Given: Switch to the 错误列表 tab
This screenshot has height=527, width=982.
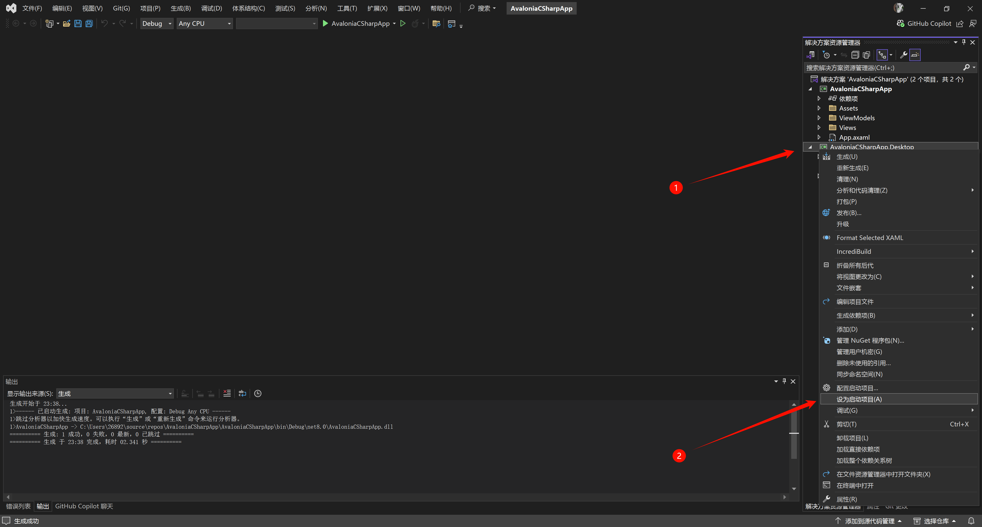Looking at the screenshot, I should pos(18,507).
